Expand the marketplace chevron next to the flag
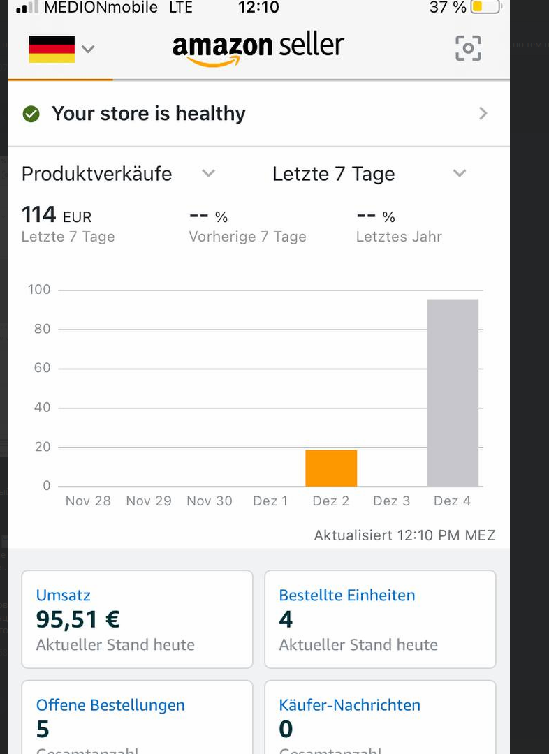 88,49
